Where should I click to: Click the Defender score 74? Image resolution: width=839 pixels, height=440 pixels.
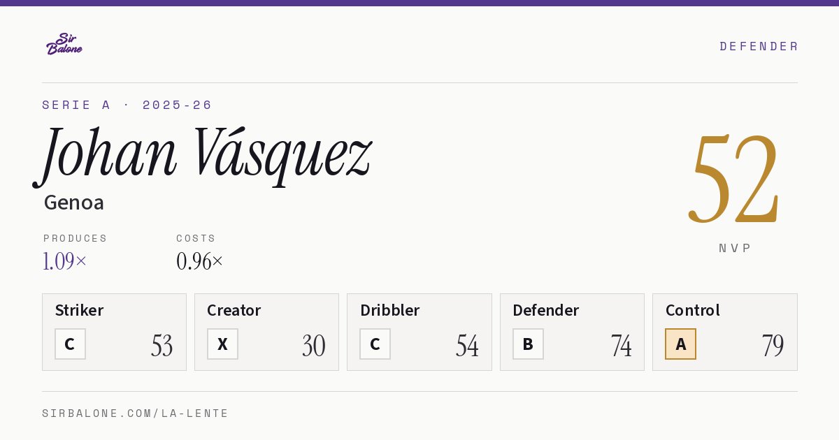621,346
